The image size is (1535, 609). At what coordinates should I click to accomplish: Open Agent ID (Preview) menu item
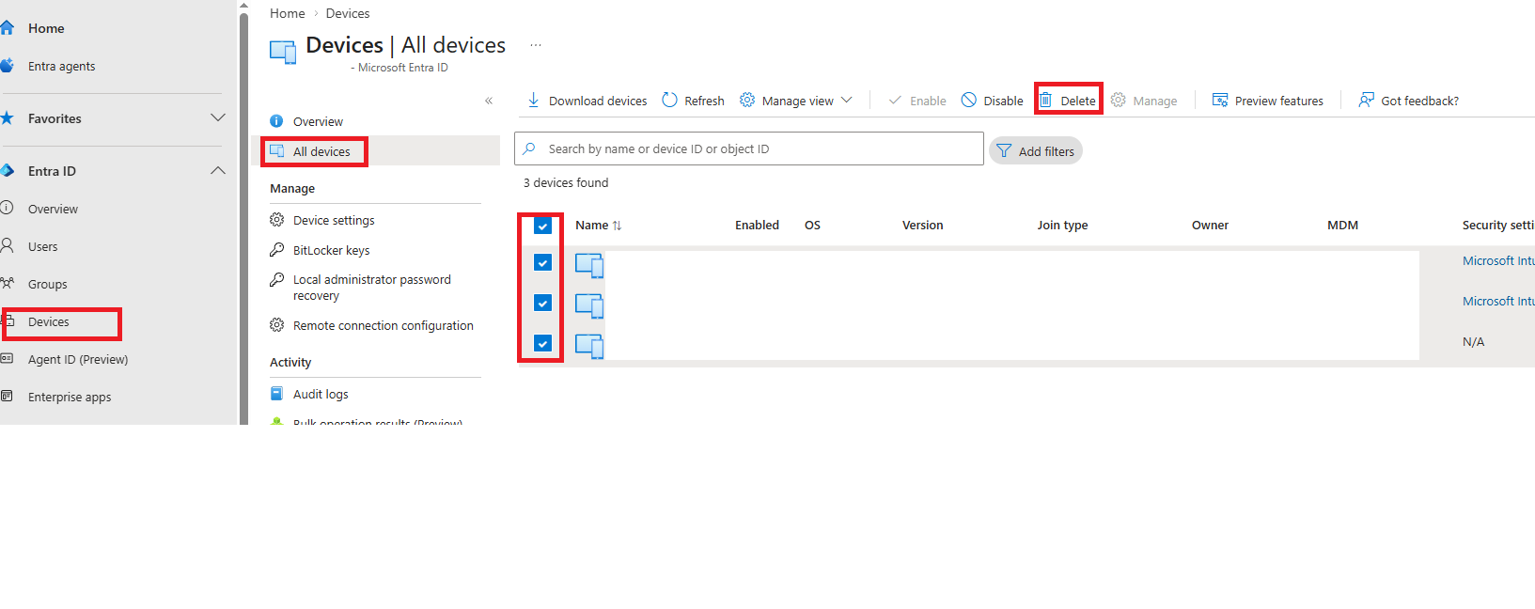click(x=78, y=359)
